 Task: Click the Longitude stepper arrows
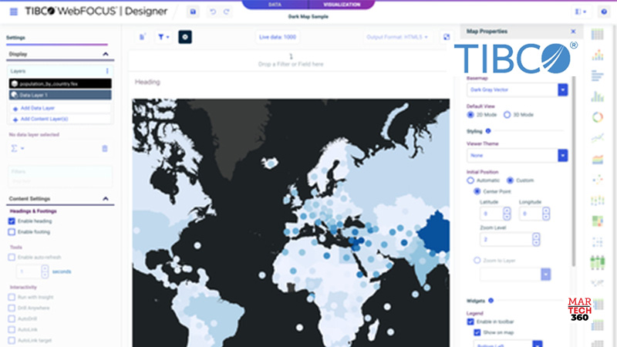tap(546, 214)
